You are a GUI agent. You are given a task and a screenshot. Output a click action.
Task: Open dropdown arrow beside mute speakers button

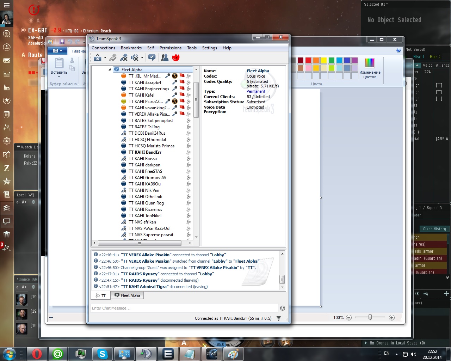coord(142,58)
